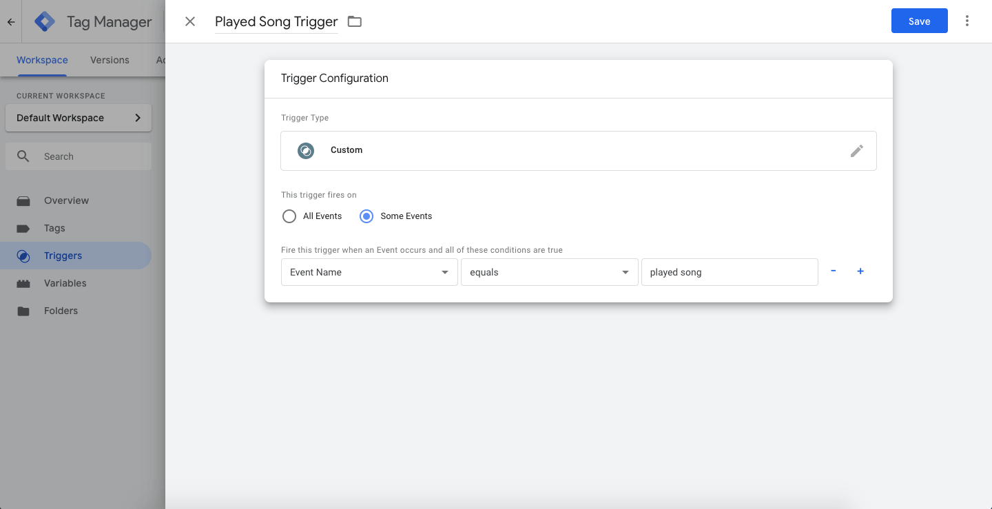Select the All Events radio button
This screenshot has height=509, width=992.
pos(289,216)
